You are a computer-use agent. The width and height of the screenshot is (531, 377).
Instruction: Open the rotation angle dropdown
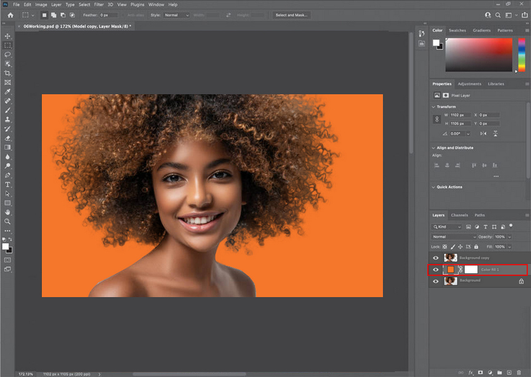point(468,134)
